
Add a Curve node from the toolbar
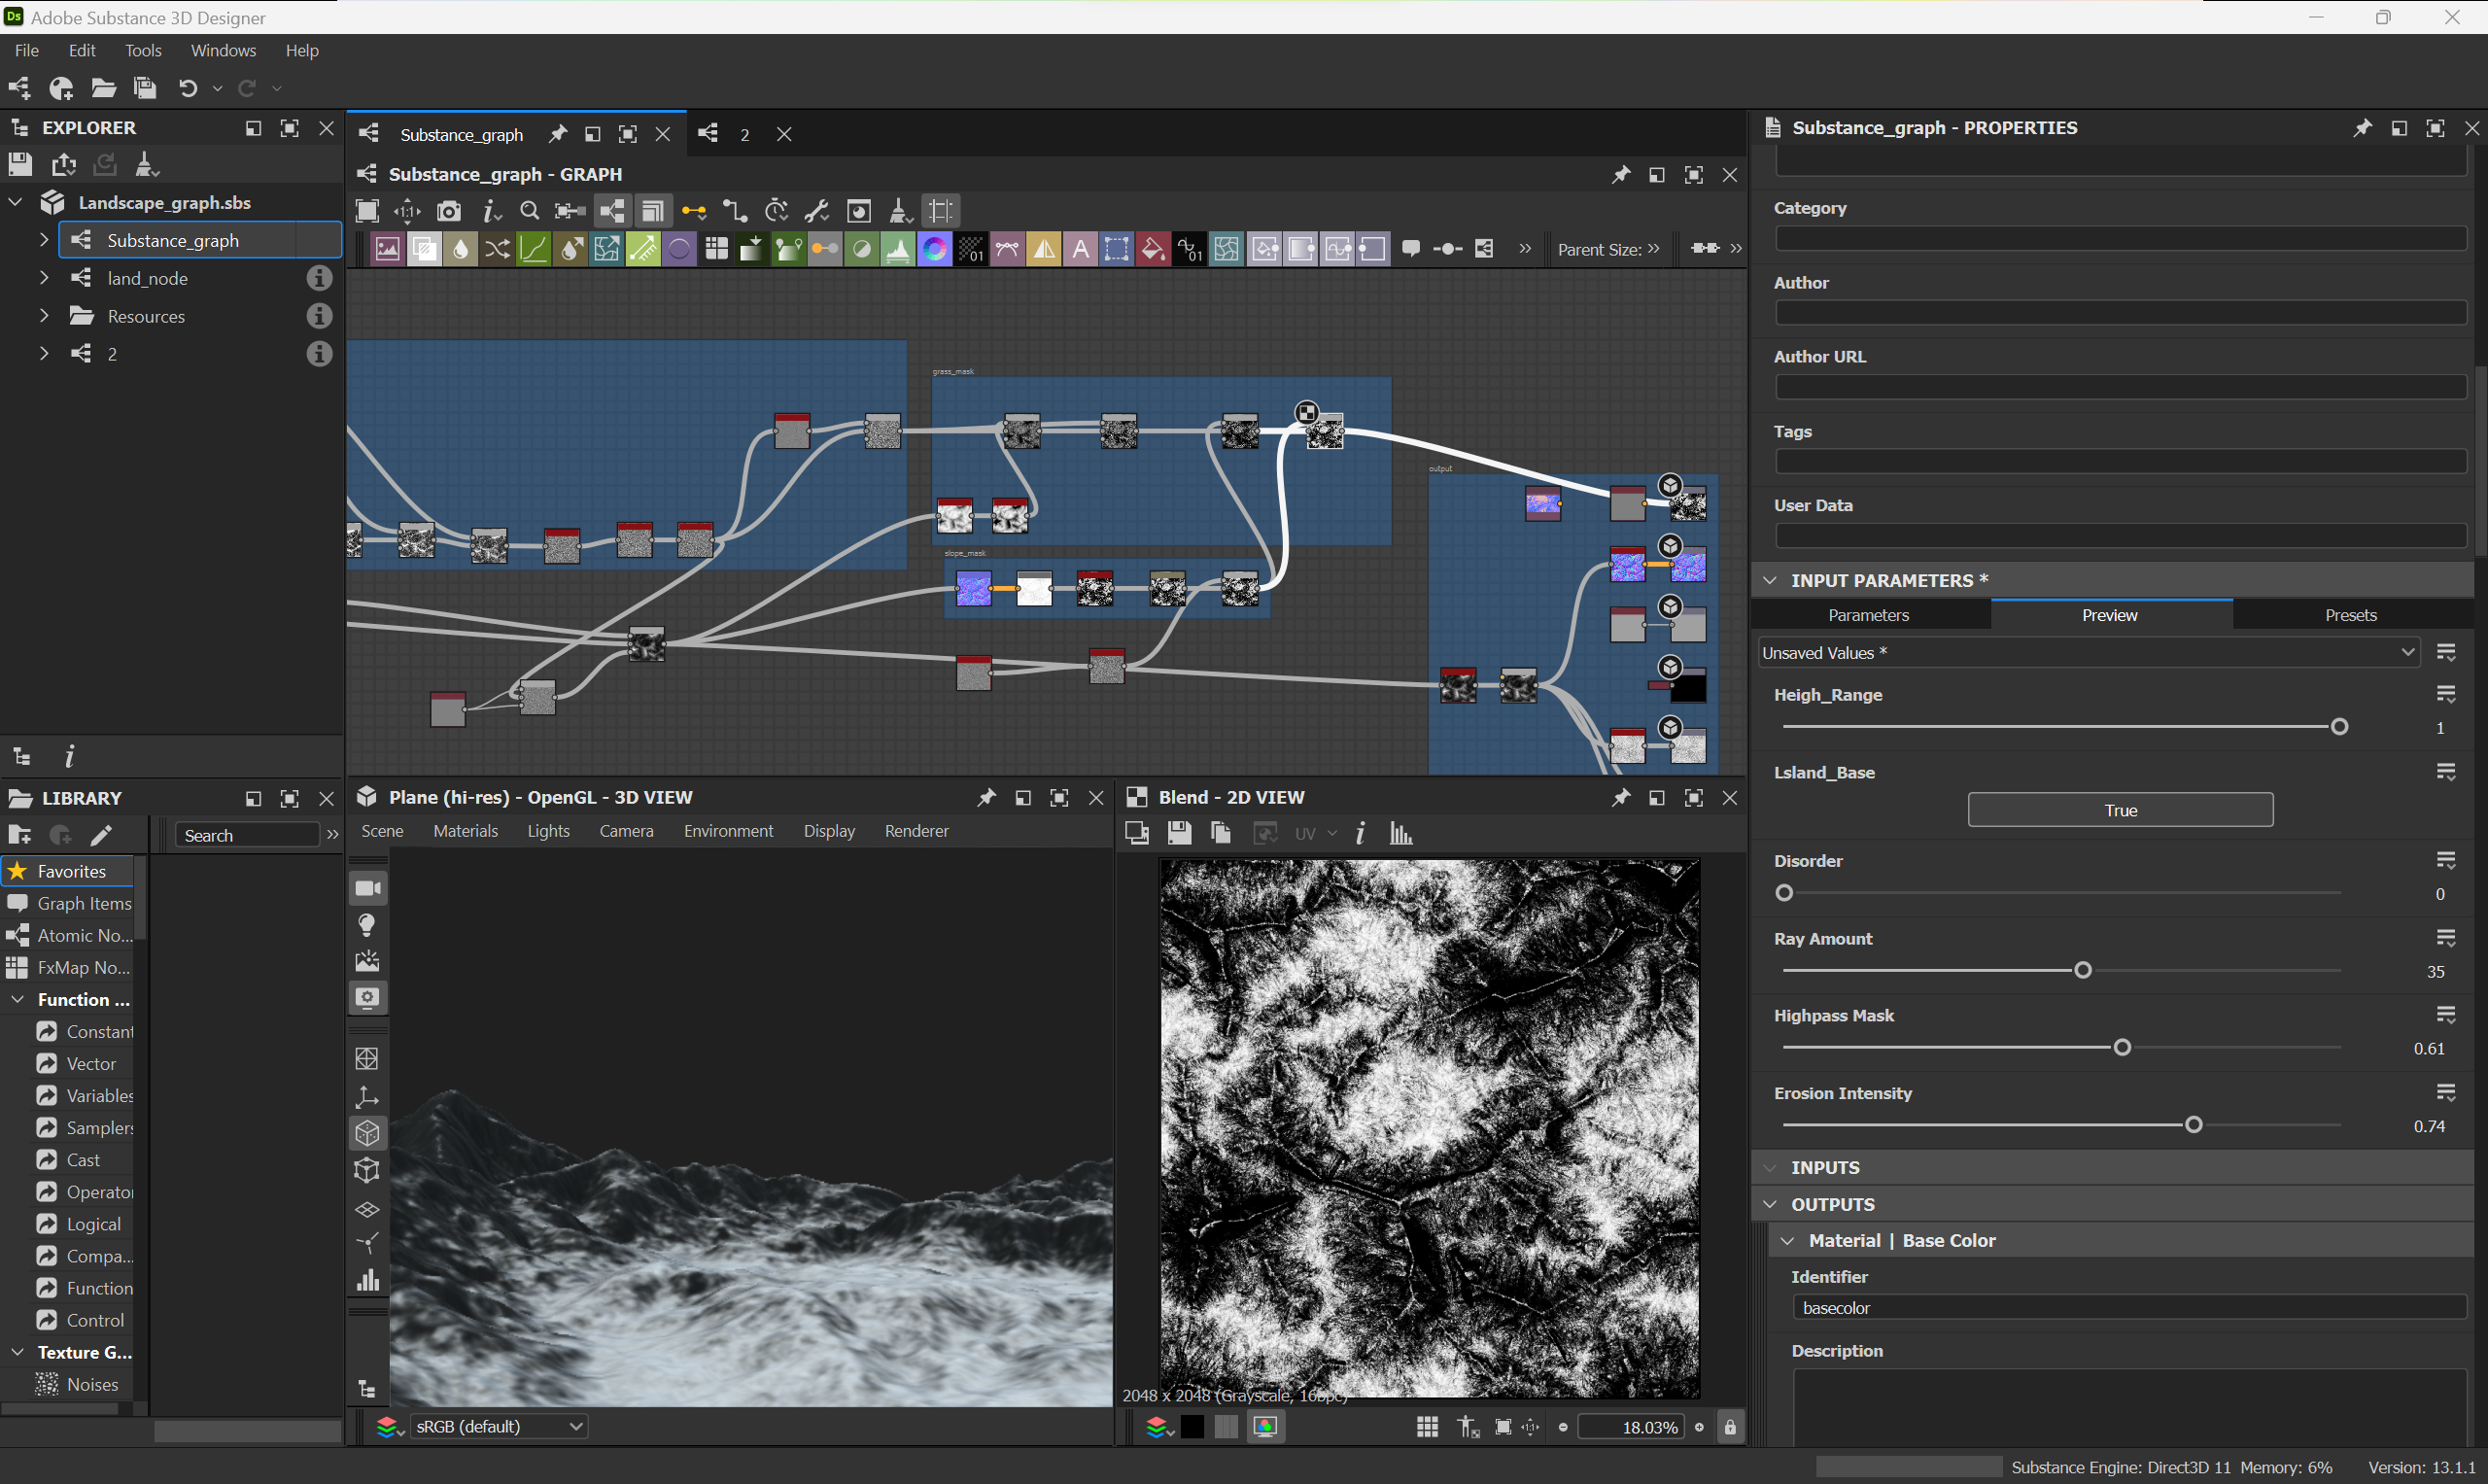click(x=533, y=249)
